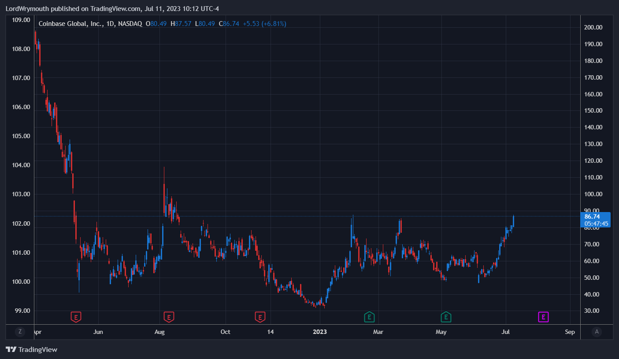The height and width of the screenshot is (359, 619).
Task: Click the change value +5.53 (+6.81%)
Action: click(x=264, y=24)
